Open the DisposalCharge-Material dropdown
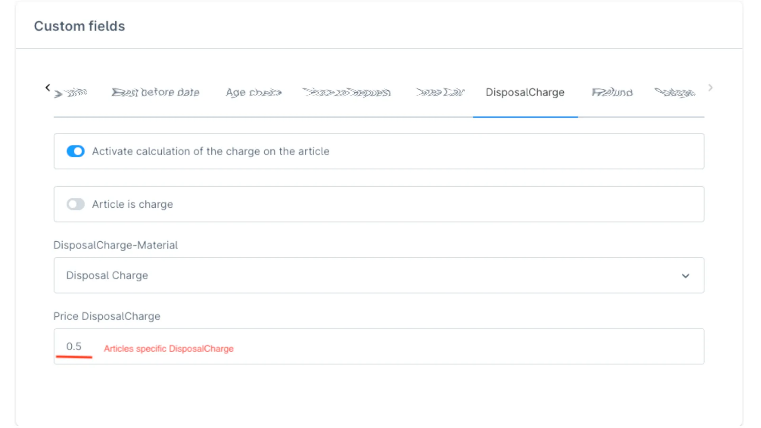 [x=379, y=275]
